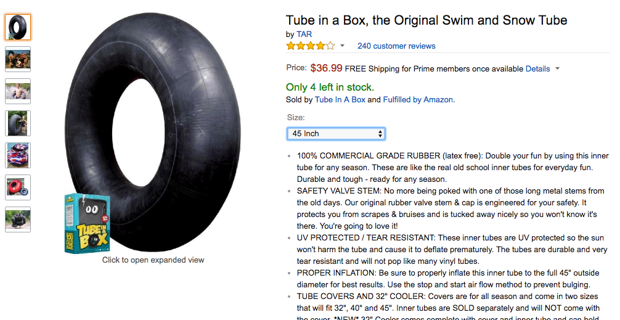Open the 45 Inch size dropdown

(336, 134)
